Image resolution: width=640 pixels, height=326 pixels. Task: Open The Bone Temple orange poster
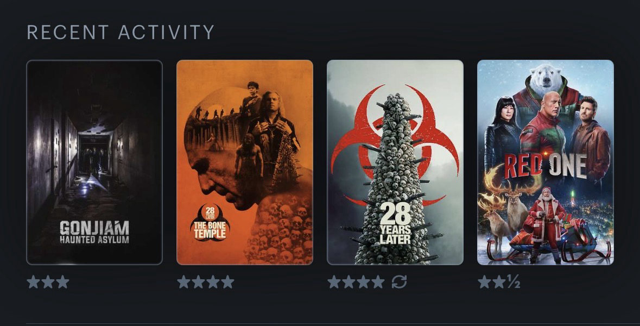(244, 162)
